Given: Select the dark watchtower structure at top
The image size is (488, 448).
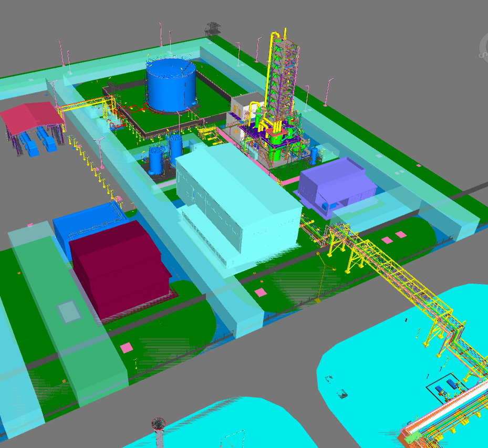Looking at the screenshot, I should (212, 31).
